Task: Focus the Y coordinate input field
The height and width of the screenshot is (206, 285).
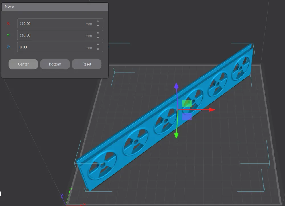Action: [x=51, y=35]
